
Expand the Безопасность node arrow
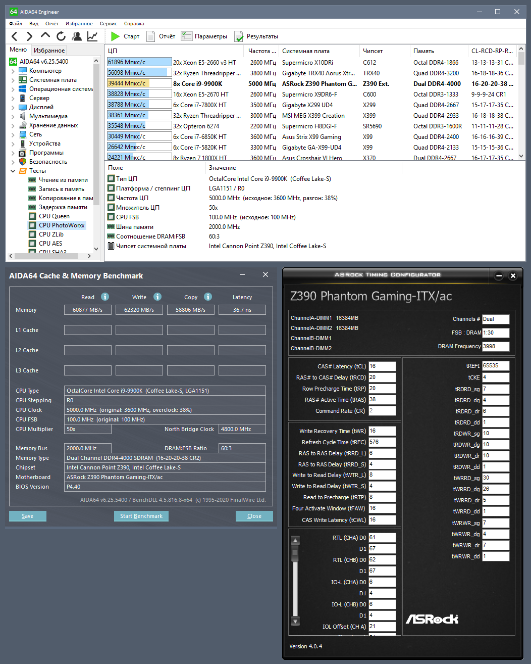(x=13, y=162)
